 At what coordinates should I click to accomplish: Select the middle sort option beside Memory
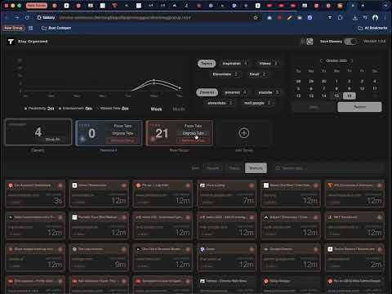click(234, 168)
